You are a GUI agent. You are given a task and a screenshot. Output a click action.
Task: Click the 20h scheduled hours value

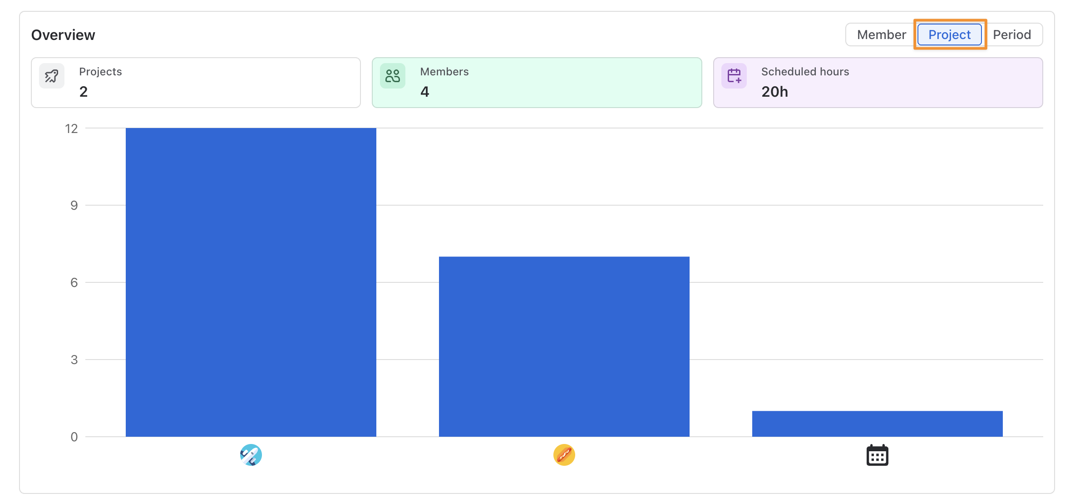775,92
